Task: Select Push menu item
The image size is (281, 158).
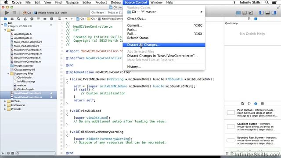Action: tap(164, 29)
